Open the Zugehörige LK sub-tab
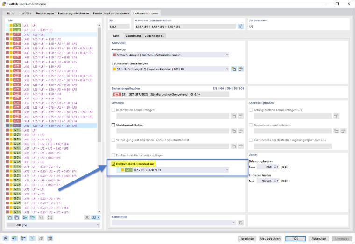The height and width of the screenshot is (244, 355). pos(155,36)
